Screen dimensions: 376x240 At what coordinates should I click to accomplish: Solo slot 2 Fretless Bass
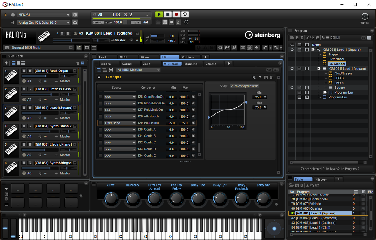(29, 89)
